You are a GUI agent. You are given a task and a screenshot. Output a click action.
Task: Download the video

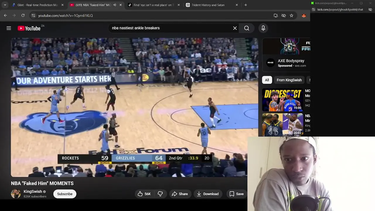[x=208, y=194]
